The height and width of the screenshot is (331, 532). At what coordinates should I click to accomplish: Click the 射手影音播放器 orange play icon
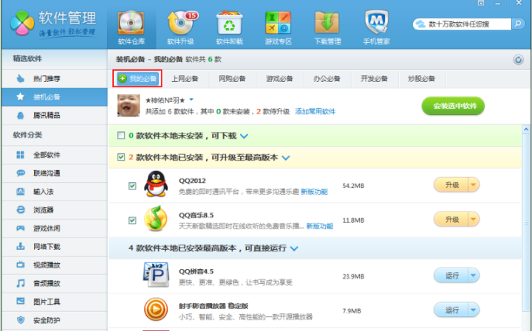click(156, 310)
